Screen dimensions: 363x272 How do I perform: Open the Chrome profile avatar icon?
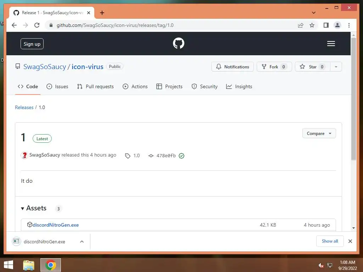337,25
